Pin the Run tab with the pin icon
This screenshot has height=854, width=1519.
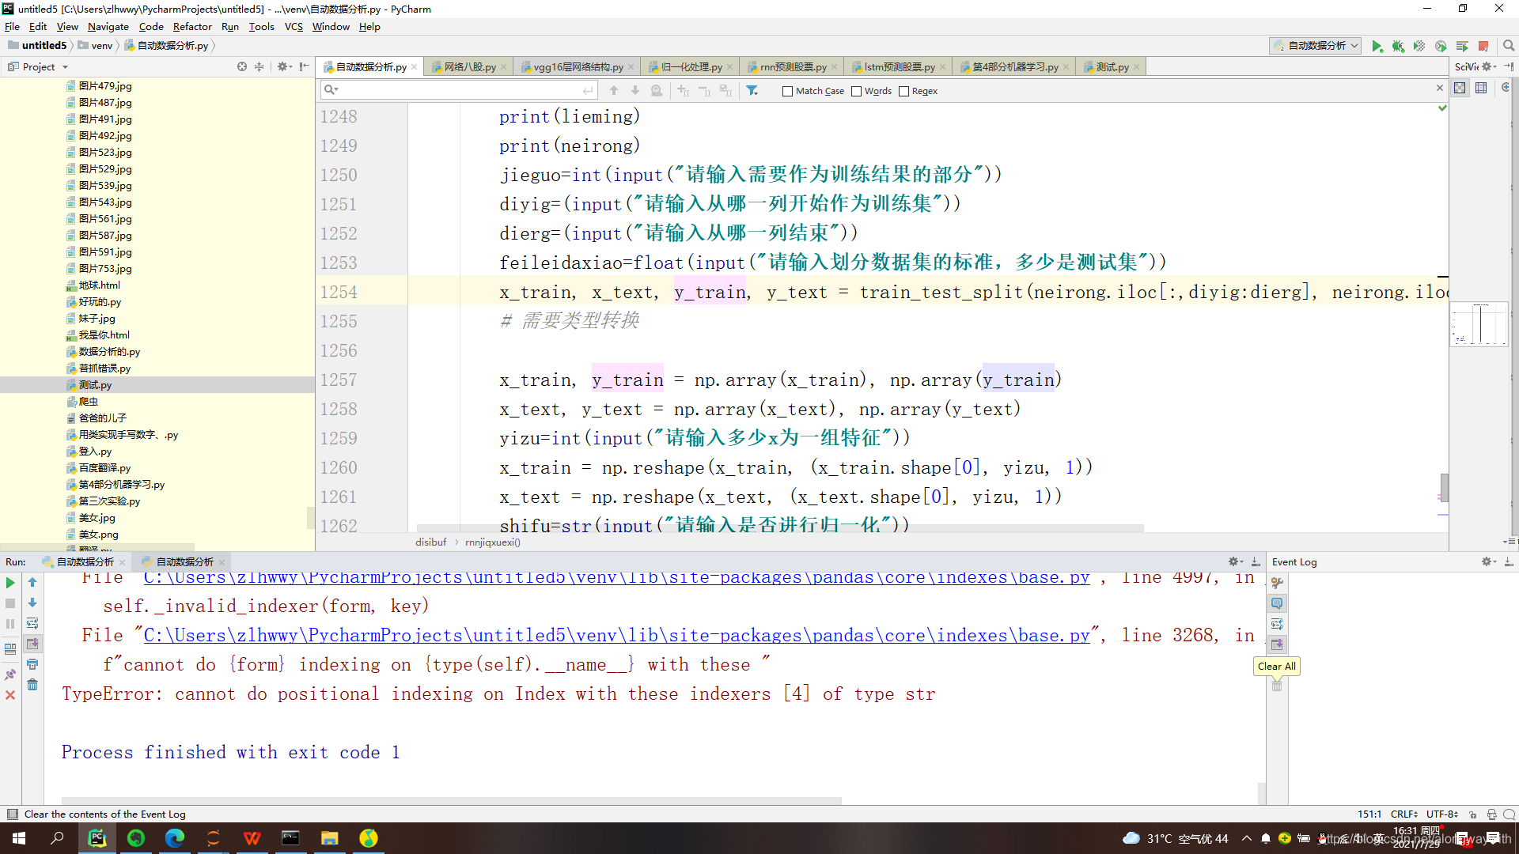click(x=10, y=673)
